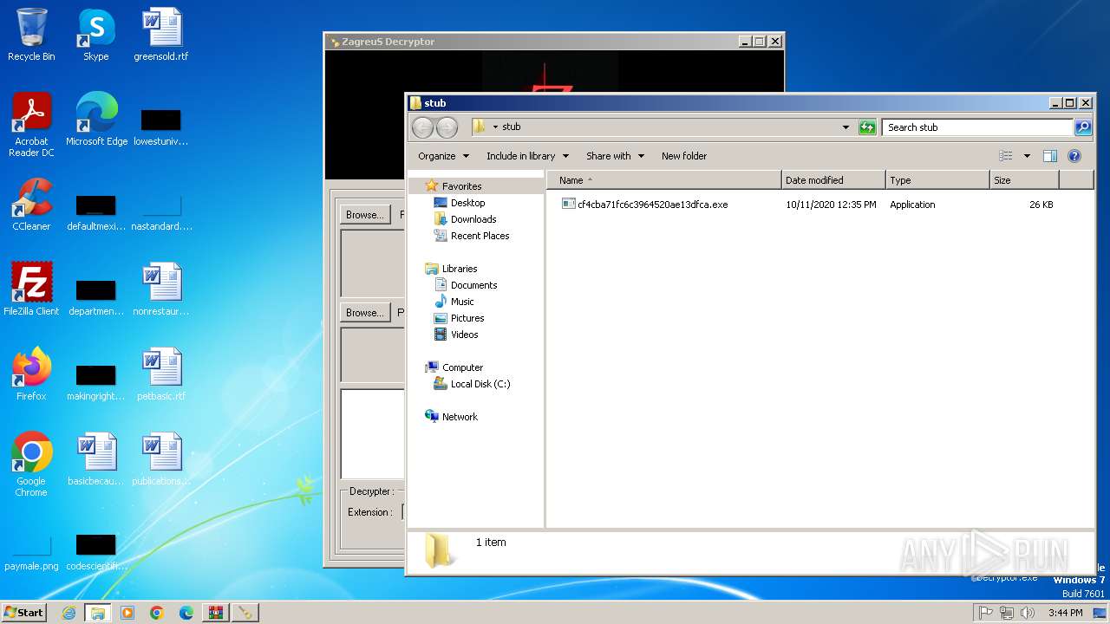Launch Firefox desktop shortcut
1110x624 pixels.
31,374
